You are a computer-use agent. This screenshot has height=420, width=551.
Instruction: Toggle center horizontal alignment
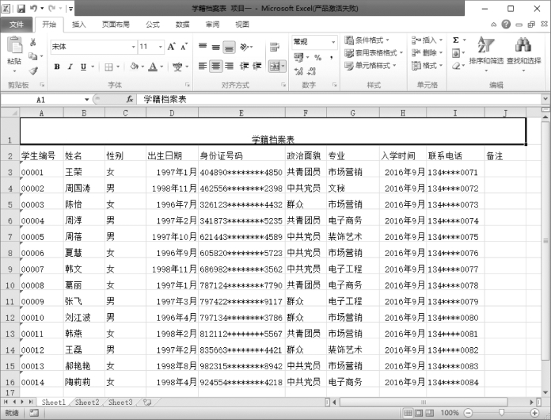click(x=216, y=66)
